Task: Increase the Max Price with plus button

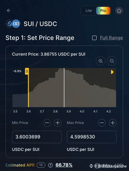Action: click(x=113, y=123)
